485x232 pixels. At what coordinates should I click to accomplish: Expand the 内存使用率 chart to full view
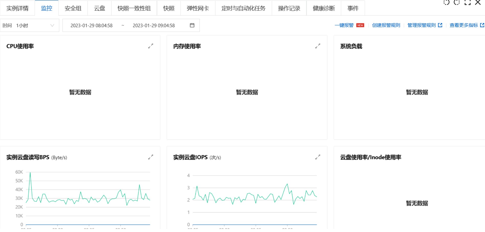(x=318, y=46)
